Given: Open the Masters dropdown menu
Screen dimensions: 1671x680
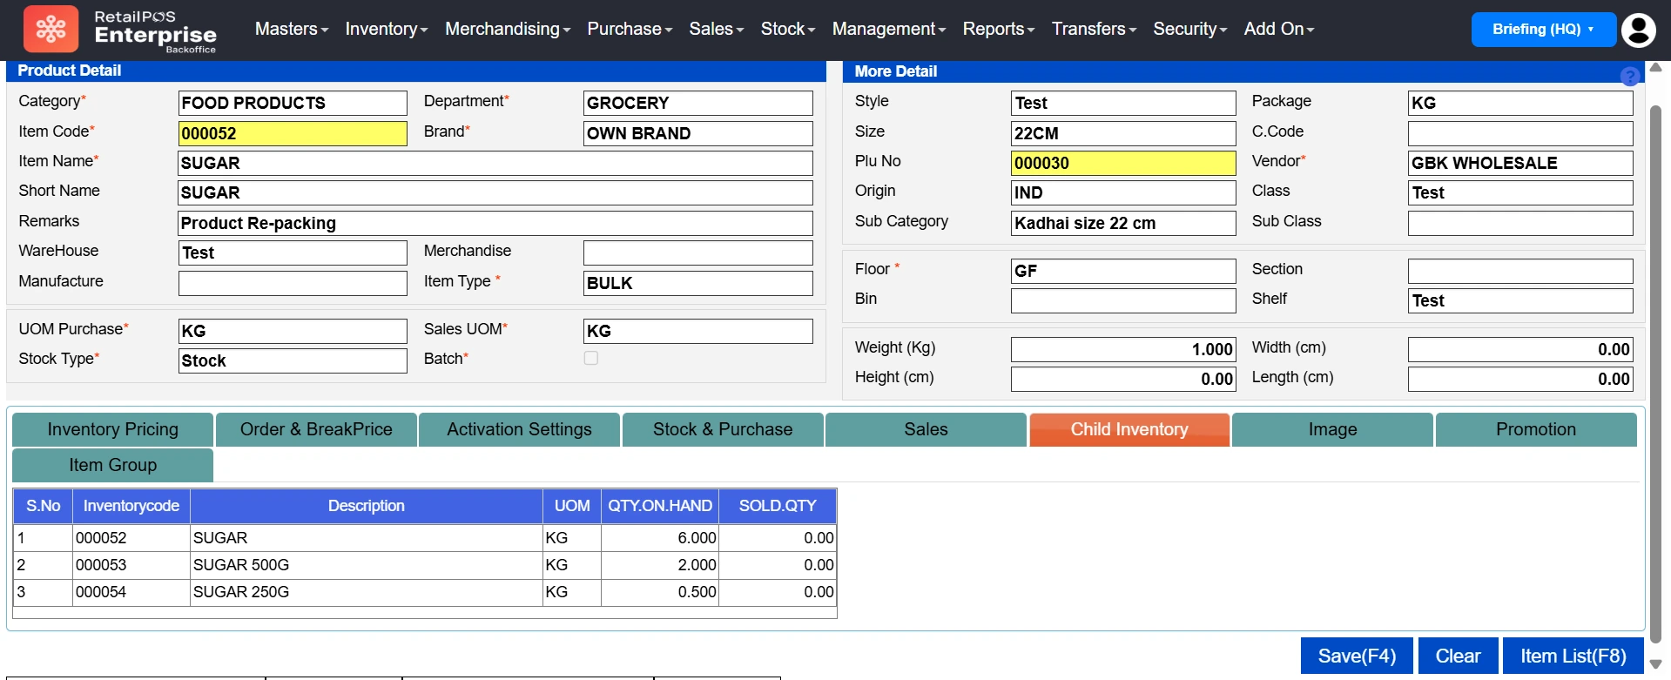Looking at the screenshot, I should click(291, 30).
